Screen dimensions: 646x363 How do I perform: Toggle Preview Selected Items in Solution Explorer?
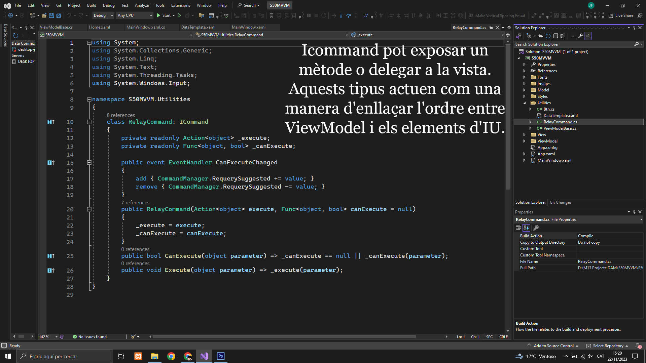pos(588,36)
